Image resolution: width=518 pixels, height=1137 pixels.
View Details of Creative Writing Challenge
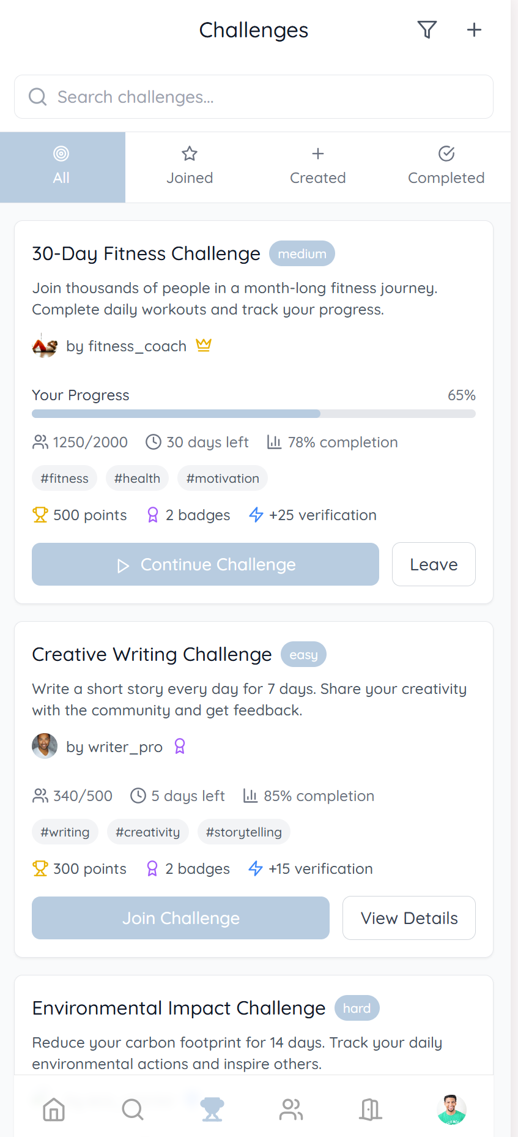[409, 918]
